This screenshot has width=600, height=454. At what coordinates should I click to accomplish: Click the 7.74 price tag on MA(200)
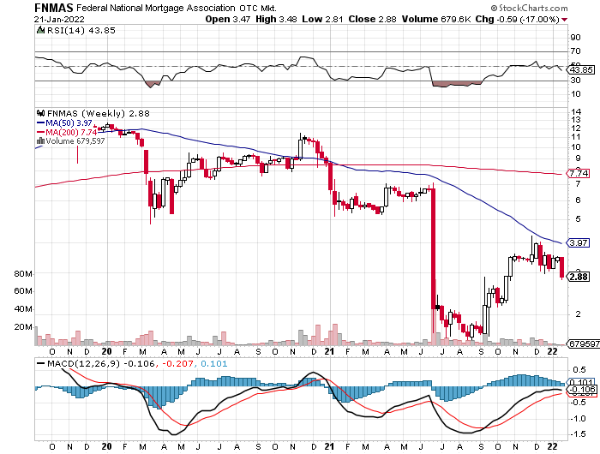[x=578, y=173]
